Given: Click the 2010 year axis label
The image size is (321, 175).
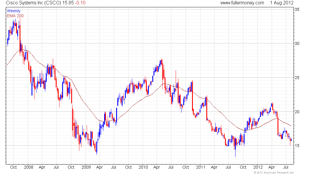Looking at the screenshot, I should pyautogui.click(x=143, y=167).
